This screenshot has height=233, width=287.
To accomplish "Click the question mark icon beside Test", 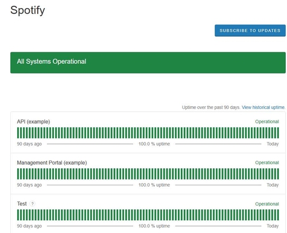I will (x=32, y=204).
